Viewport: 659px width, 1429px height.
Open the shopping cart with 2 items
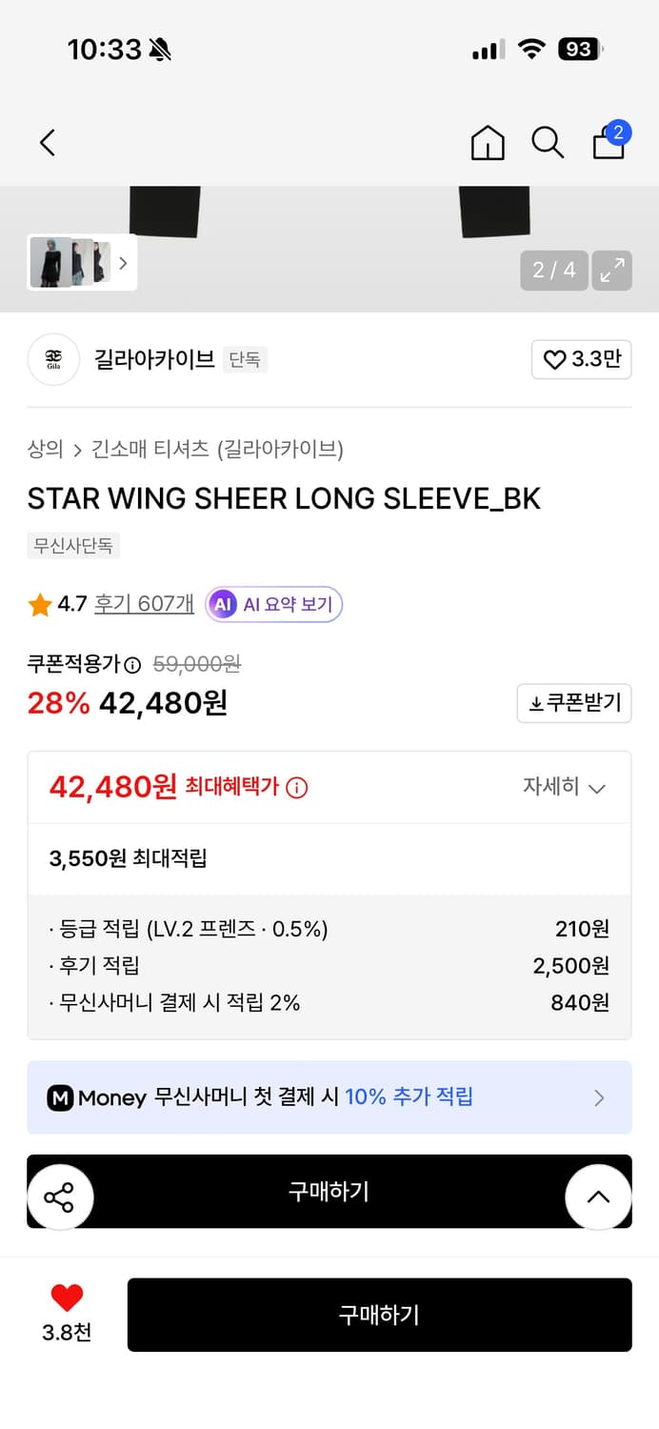coord(609,142)
